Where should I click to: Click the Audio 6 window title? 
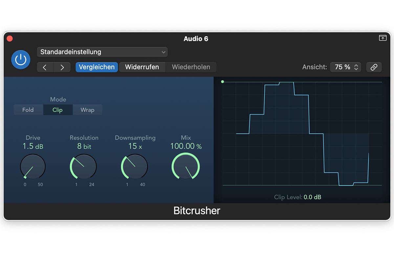[196, 39]
